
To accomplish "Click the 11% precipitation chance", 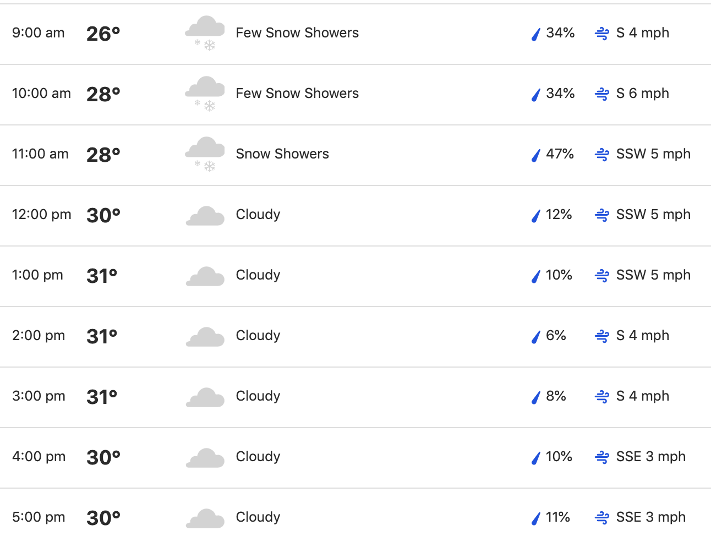I will 558,517.
